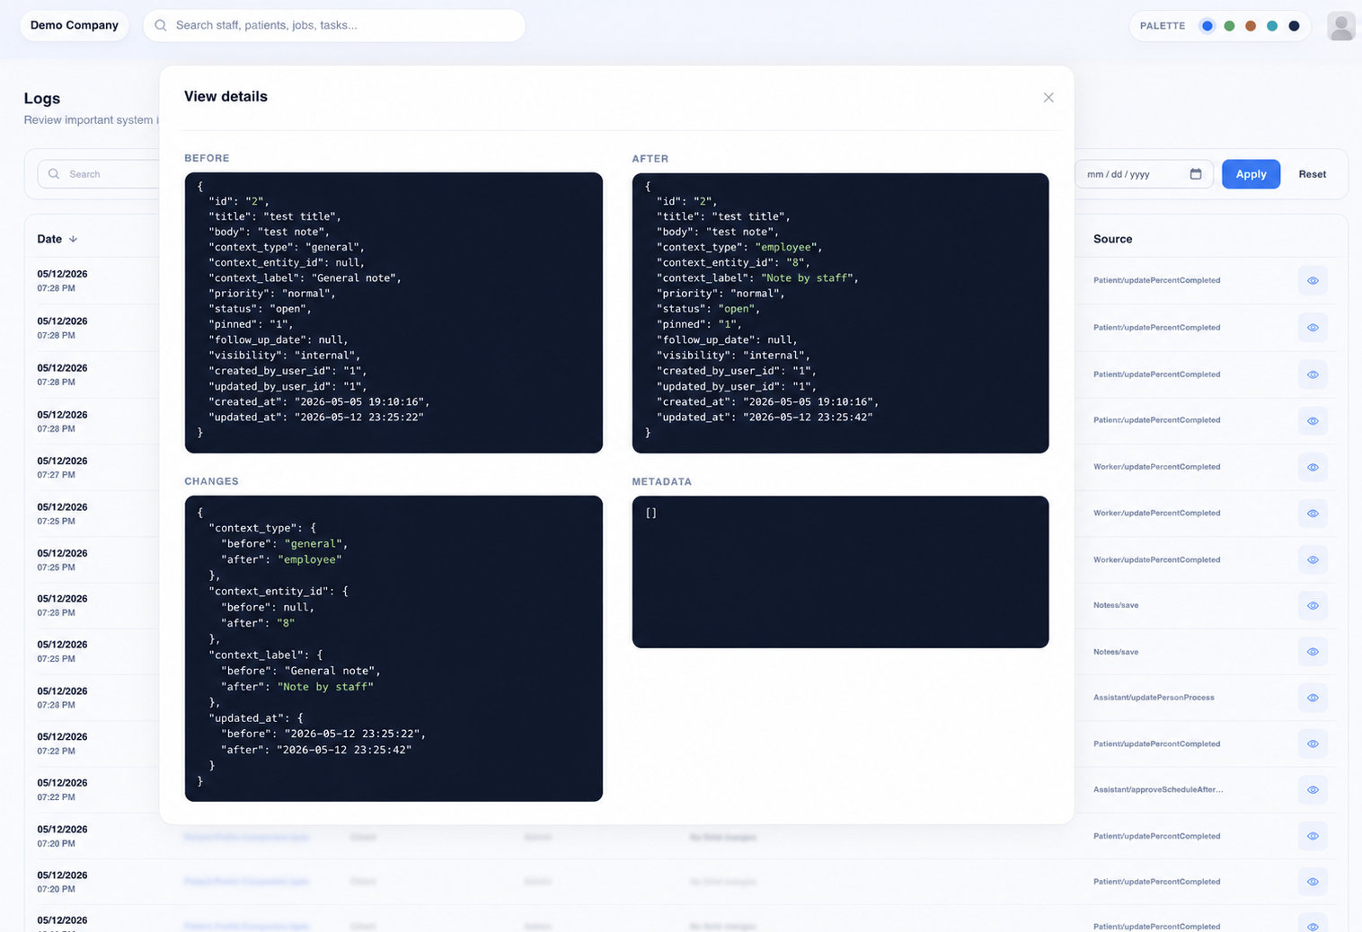Sort logs by the Date column
The image size is (1362, 932).
(57, 239)
